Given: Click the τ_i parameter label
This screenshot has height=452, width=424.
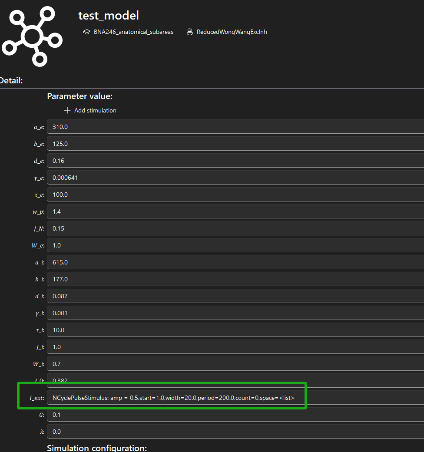Looking at the screenshot, I should [40, 330].
